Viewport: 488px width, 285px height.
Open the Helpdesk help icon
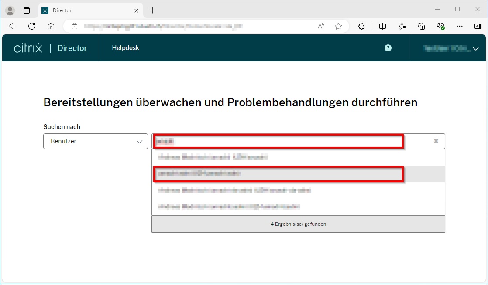point(388,48)
